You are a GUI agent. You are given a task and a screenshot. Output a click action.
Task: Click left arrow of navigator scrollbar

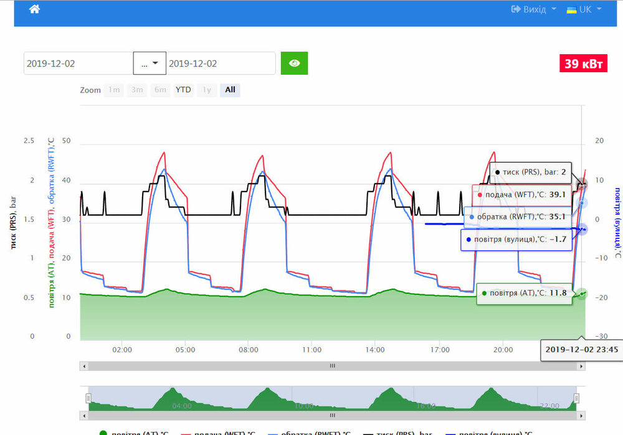point(83,415)
